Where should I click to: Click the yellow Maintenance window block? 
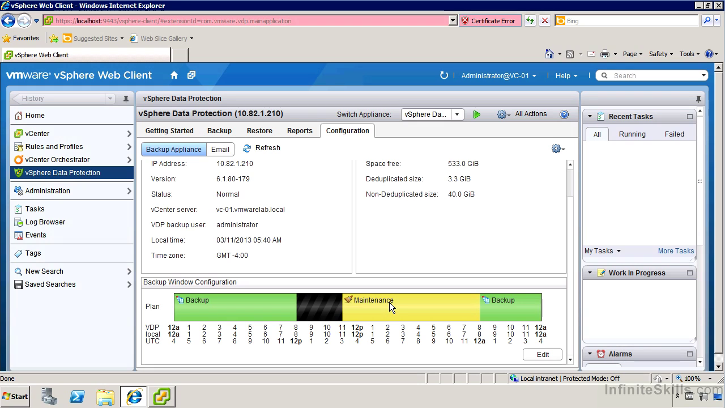(x=411, y=307)
